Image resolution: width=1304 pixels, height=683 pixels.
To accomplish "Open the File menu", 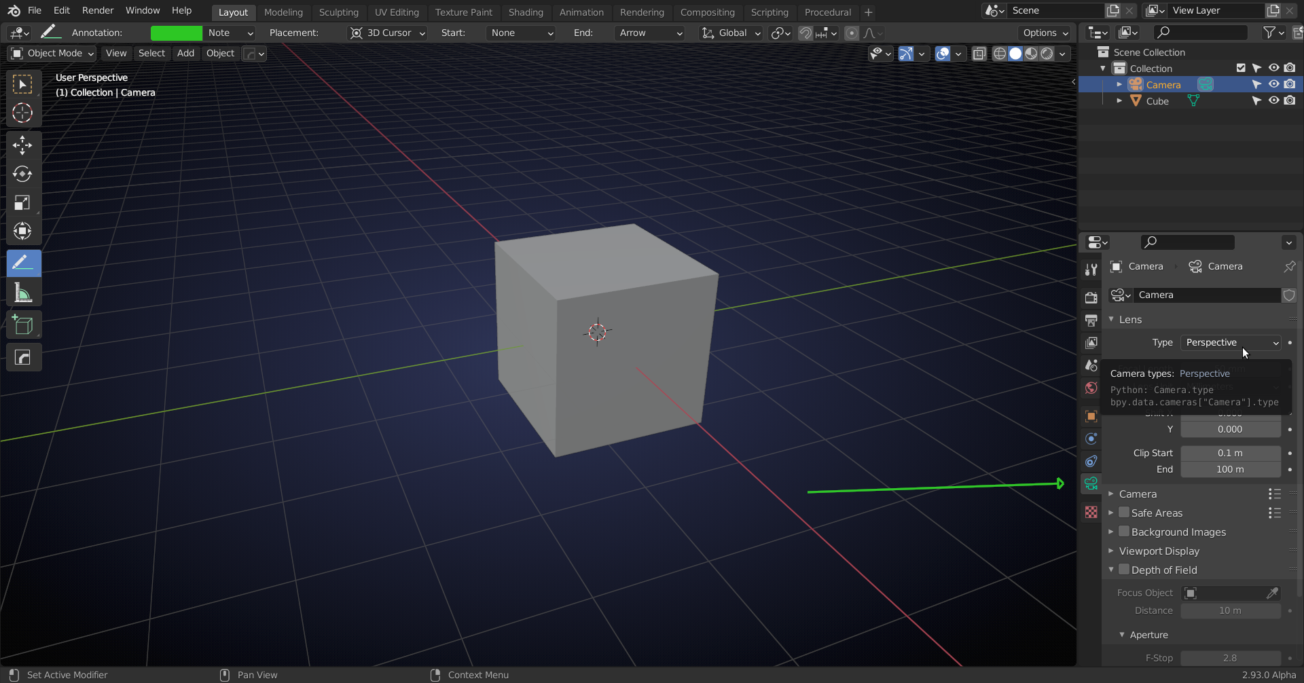I will point(35,11).
